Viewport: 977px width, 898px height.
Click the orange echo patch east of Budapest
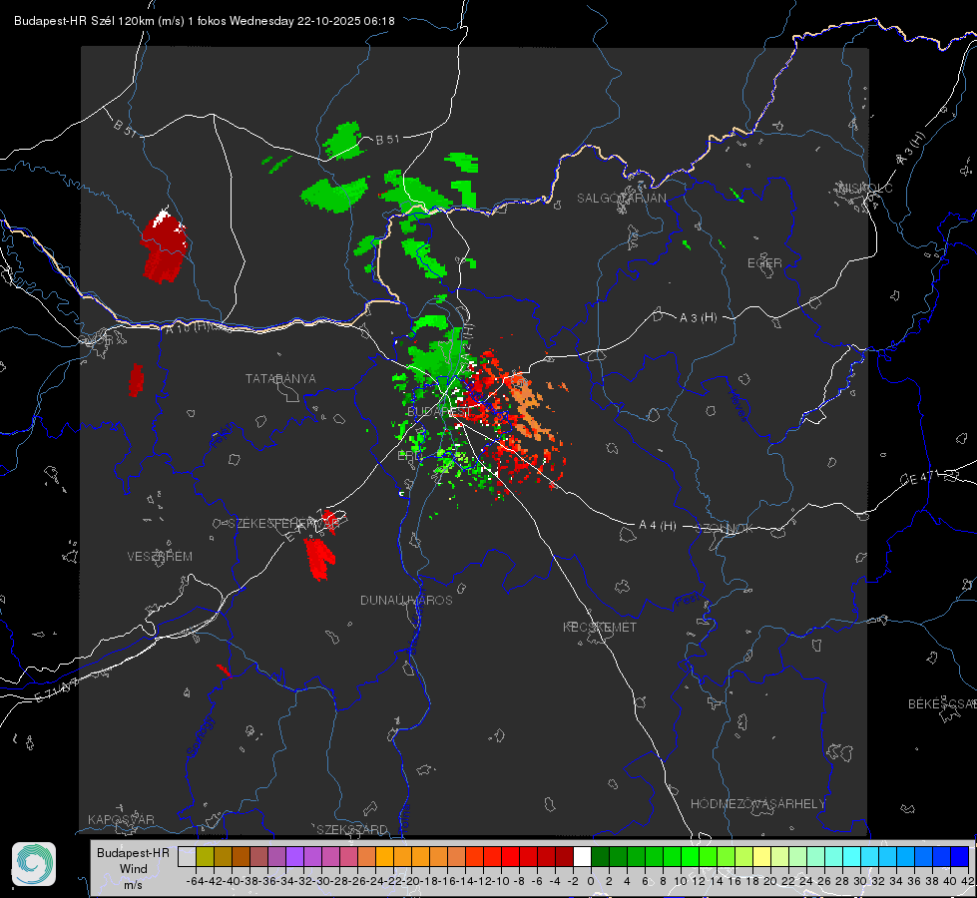pyautogui.click(x=528, y=408)
